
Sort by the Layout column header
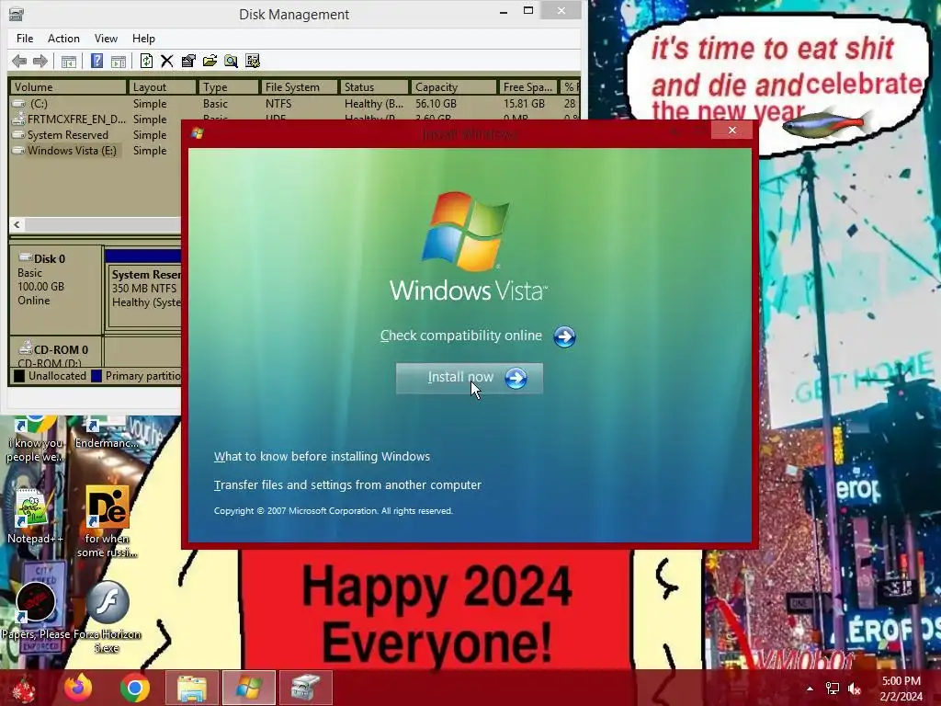[x=162, y=87]
